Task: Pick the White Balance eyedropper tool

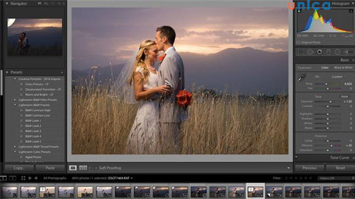Action: pyautogui.click(x=302, y=78)
